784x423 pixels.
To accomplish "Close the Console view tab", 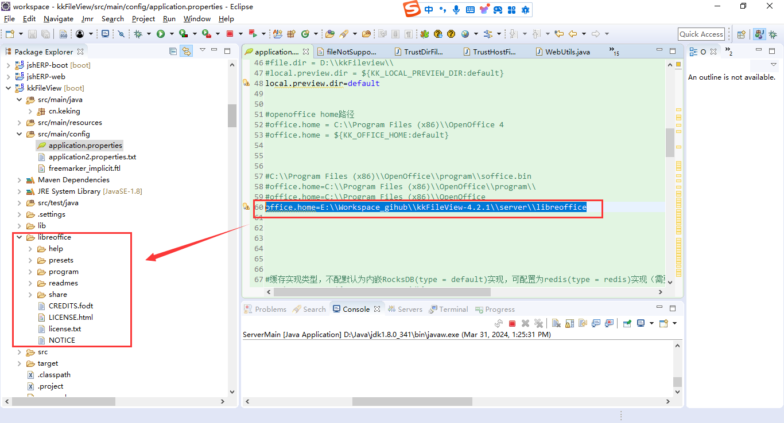I will pos(377,309).
